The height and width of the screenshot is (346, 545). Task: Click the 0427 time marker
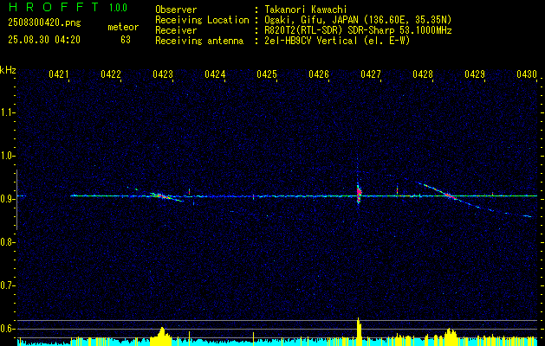click(x=371, y=74)
